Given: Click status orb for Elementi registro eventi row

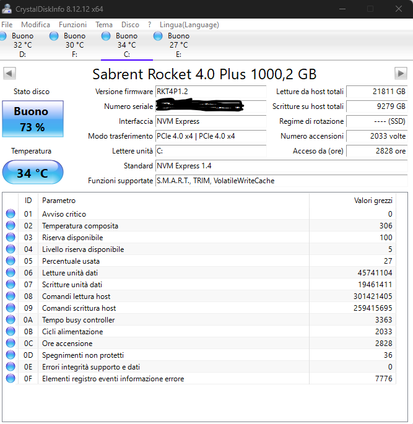Looking at the screenshot, I should point(11,378).
